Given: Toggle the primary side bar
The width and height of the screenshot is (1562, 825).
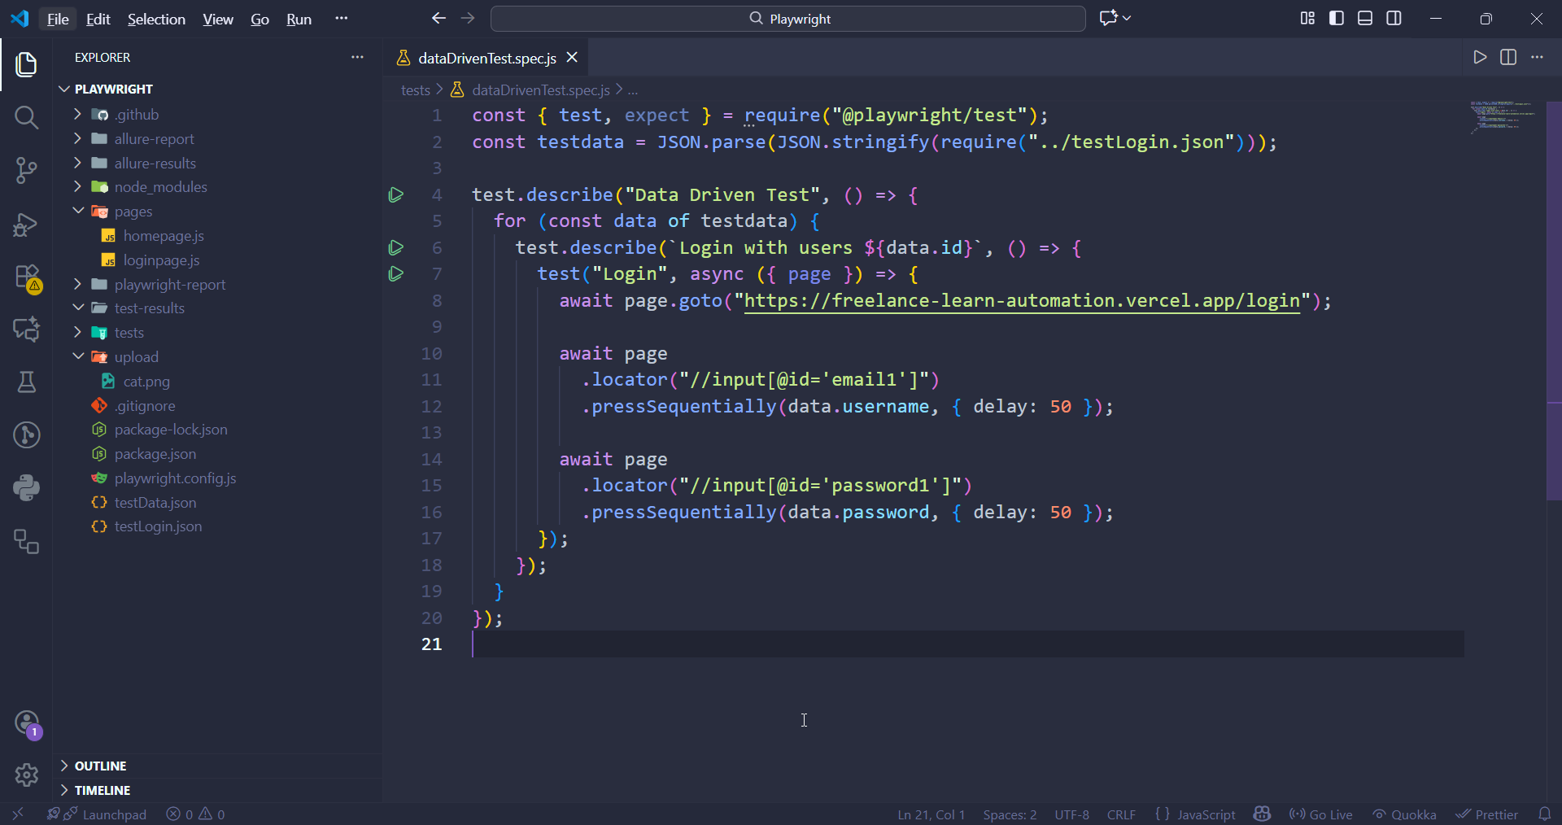Looking at the screenshot, I should point(1337,19).
